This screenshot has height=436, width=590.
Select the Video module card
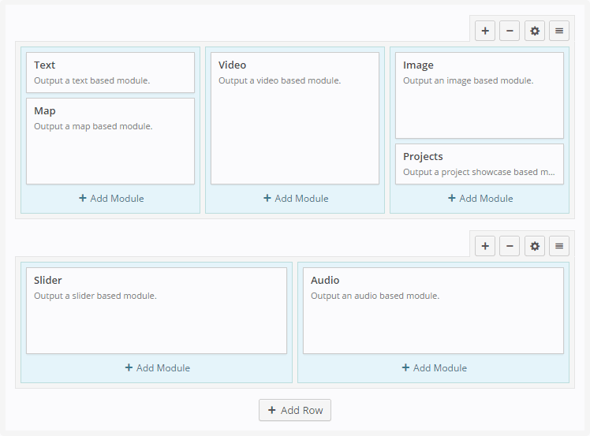pos(295,118)
